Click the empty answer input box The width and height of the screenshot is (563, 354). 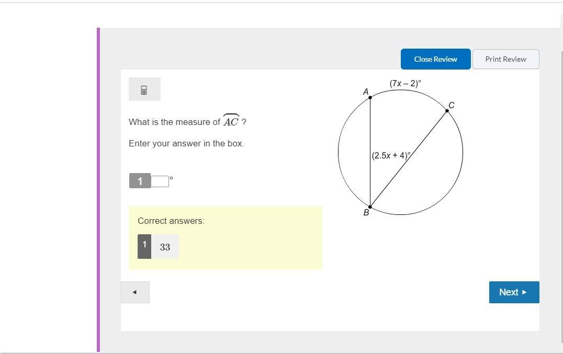coord(160,181)
